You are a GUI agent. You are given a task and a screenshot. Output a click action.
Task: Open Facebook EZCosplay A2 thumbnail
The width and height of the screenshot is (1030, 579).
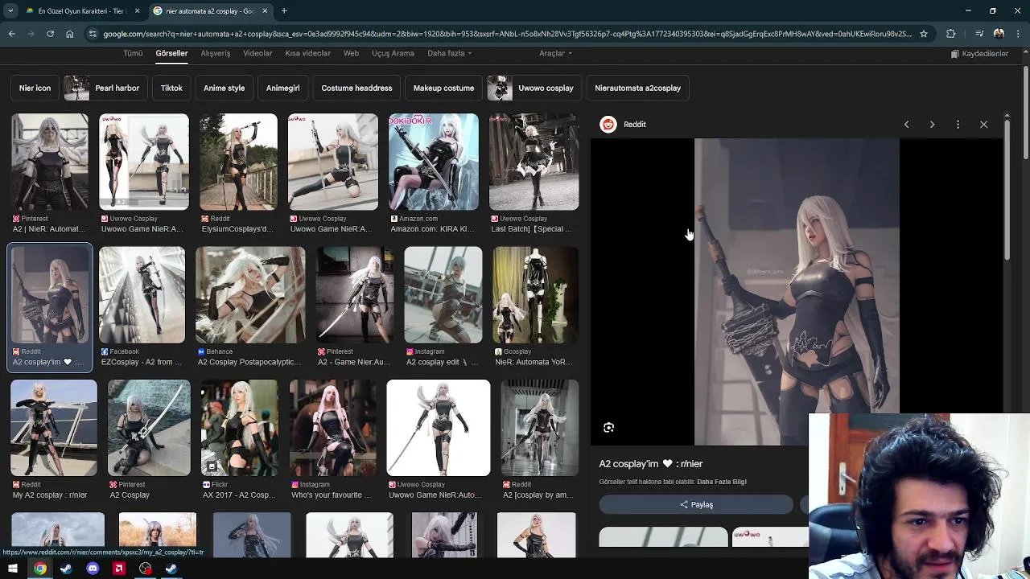point(142,295)
